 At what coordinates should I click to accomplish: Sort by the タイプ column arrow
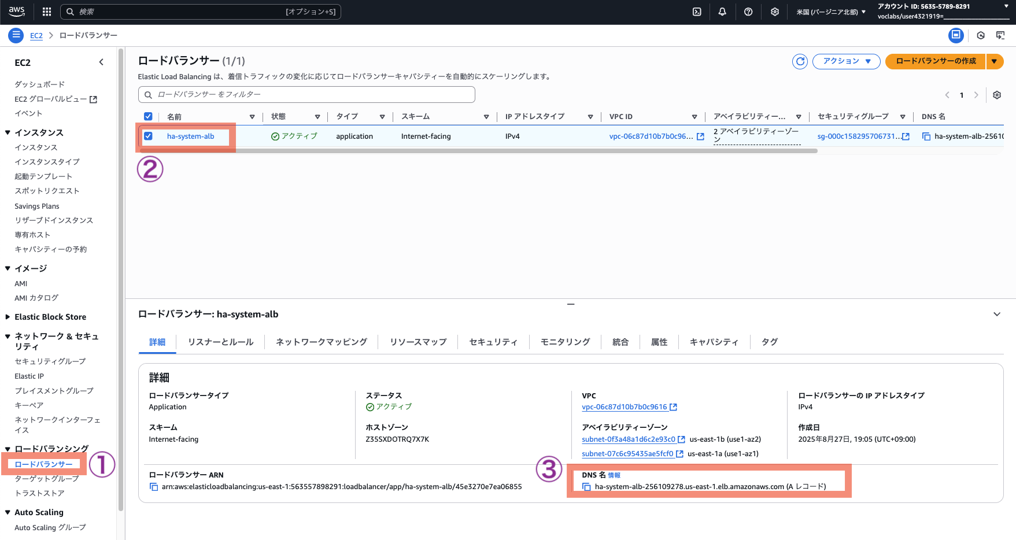click(x=382, y=117)
